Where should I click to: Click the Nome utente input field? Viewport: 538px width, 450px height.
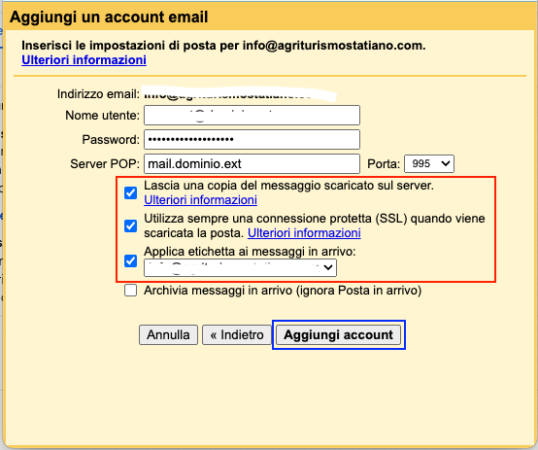(x=252, y=115)
